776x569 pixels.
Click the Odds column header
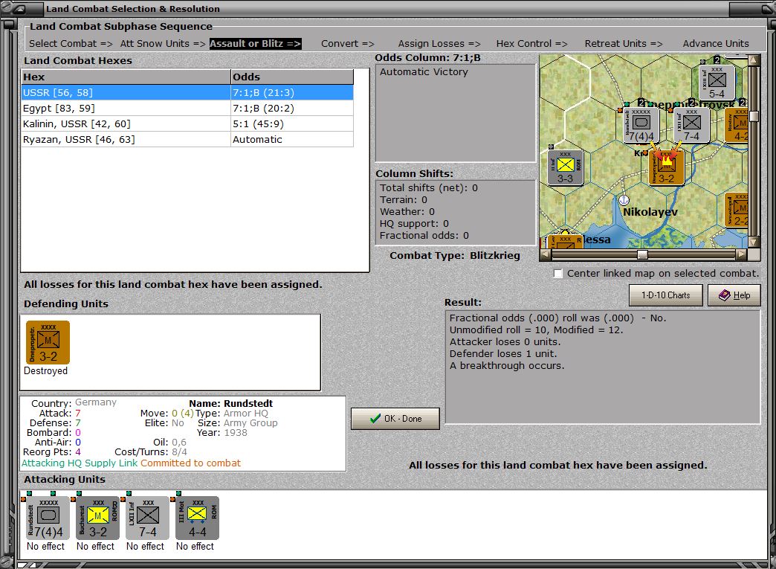292,77
